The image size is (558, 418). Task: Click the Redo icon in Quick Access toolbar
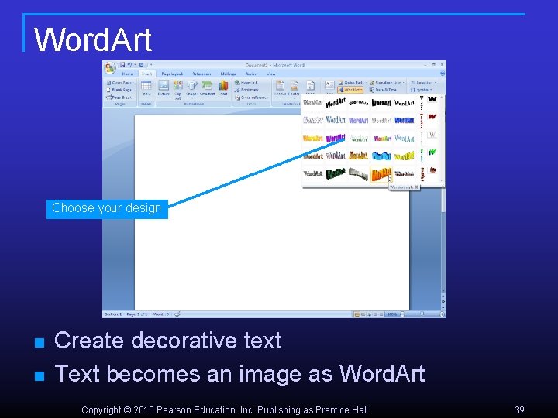[x=141, y=65]
